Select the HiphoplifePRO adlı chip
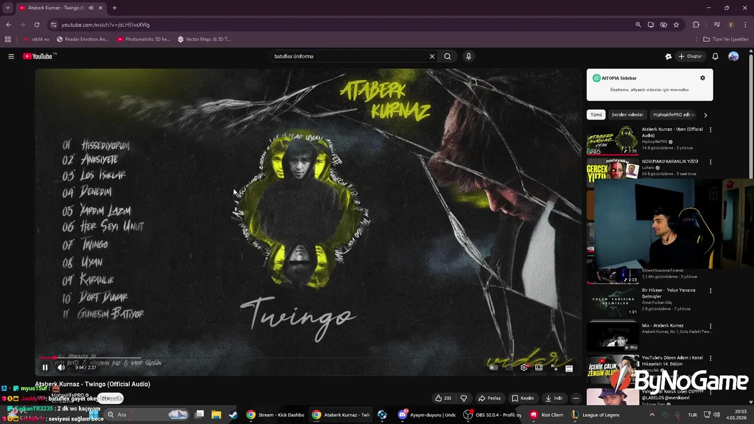The height and width of the screenshot is (424, 754). (x=674, y=115)
